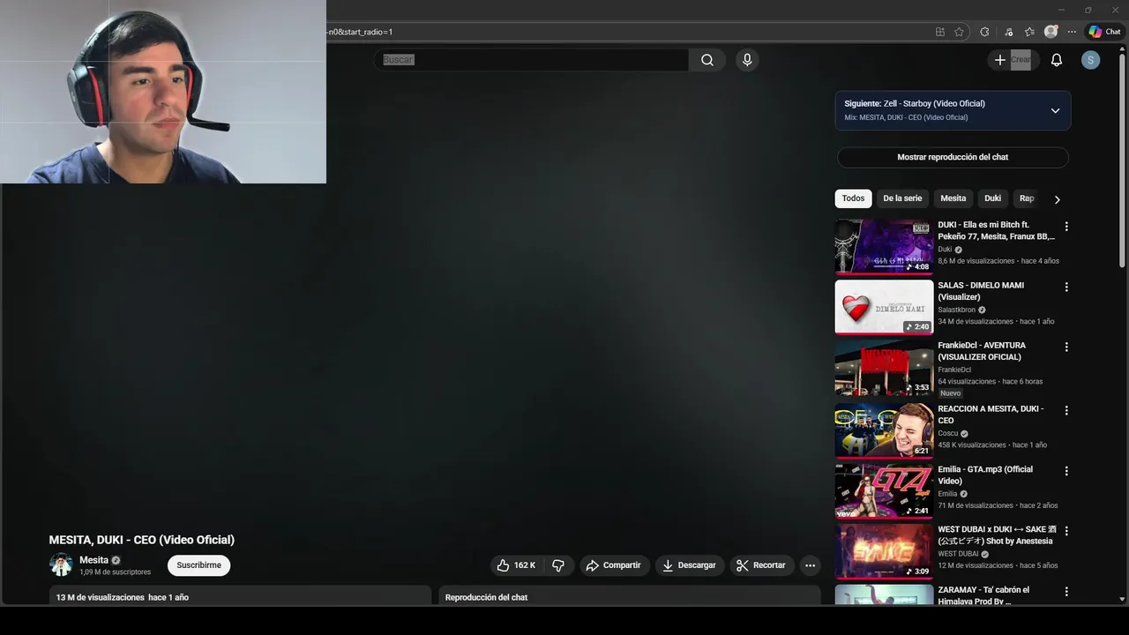Open the Mesita channel name link
Viewport: 1129px width, 635px height.
[x=93, y=560]
